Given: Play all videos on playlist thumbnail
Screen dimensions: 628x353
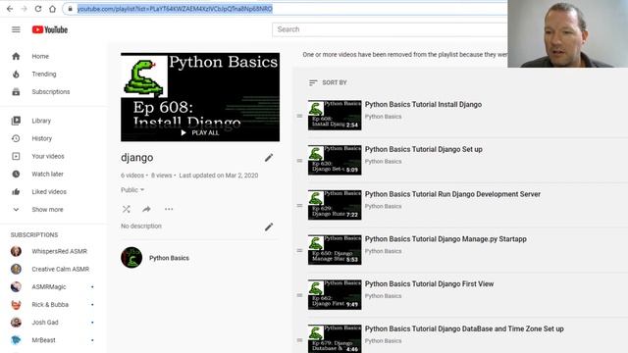Looking at the screenshot, I should point(200,132).
